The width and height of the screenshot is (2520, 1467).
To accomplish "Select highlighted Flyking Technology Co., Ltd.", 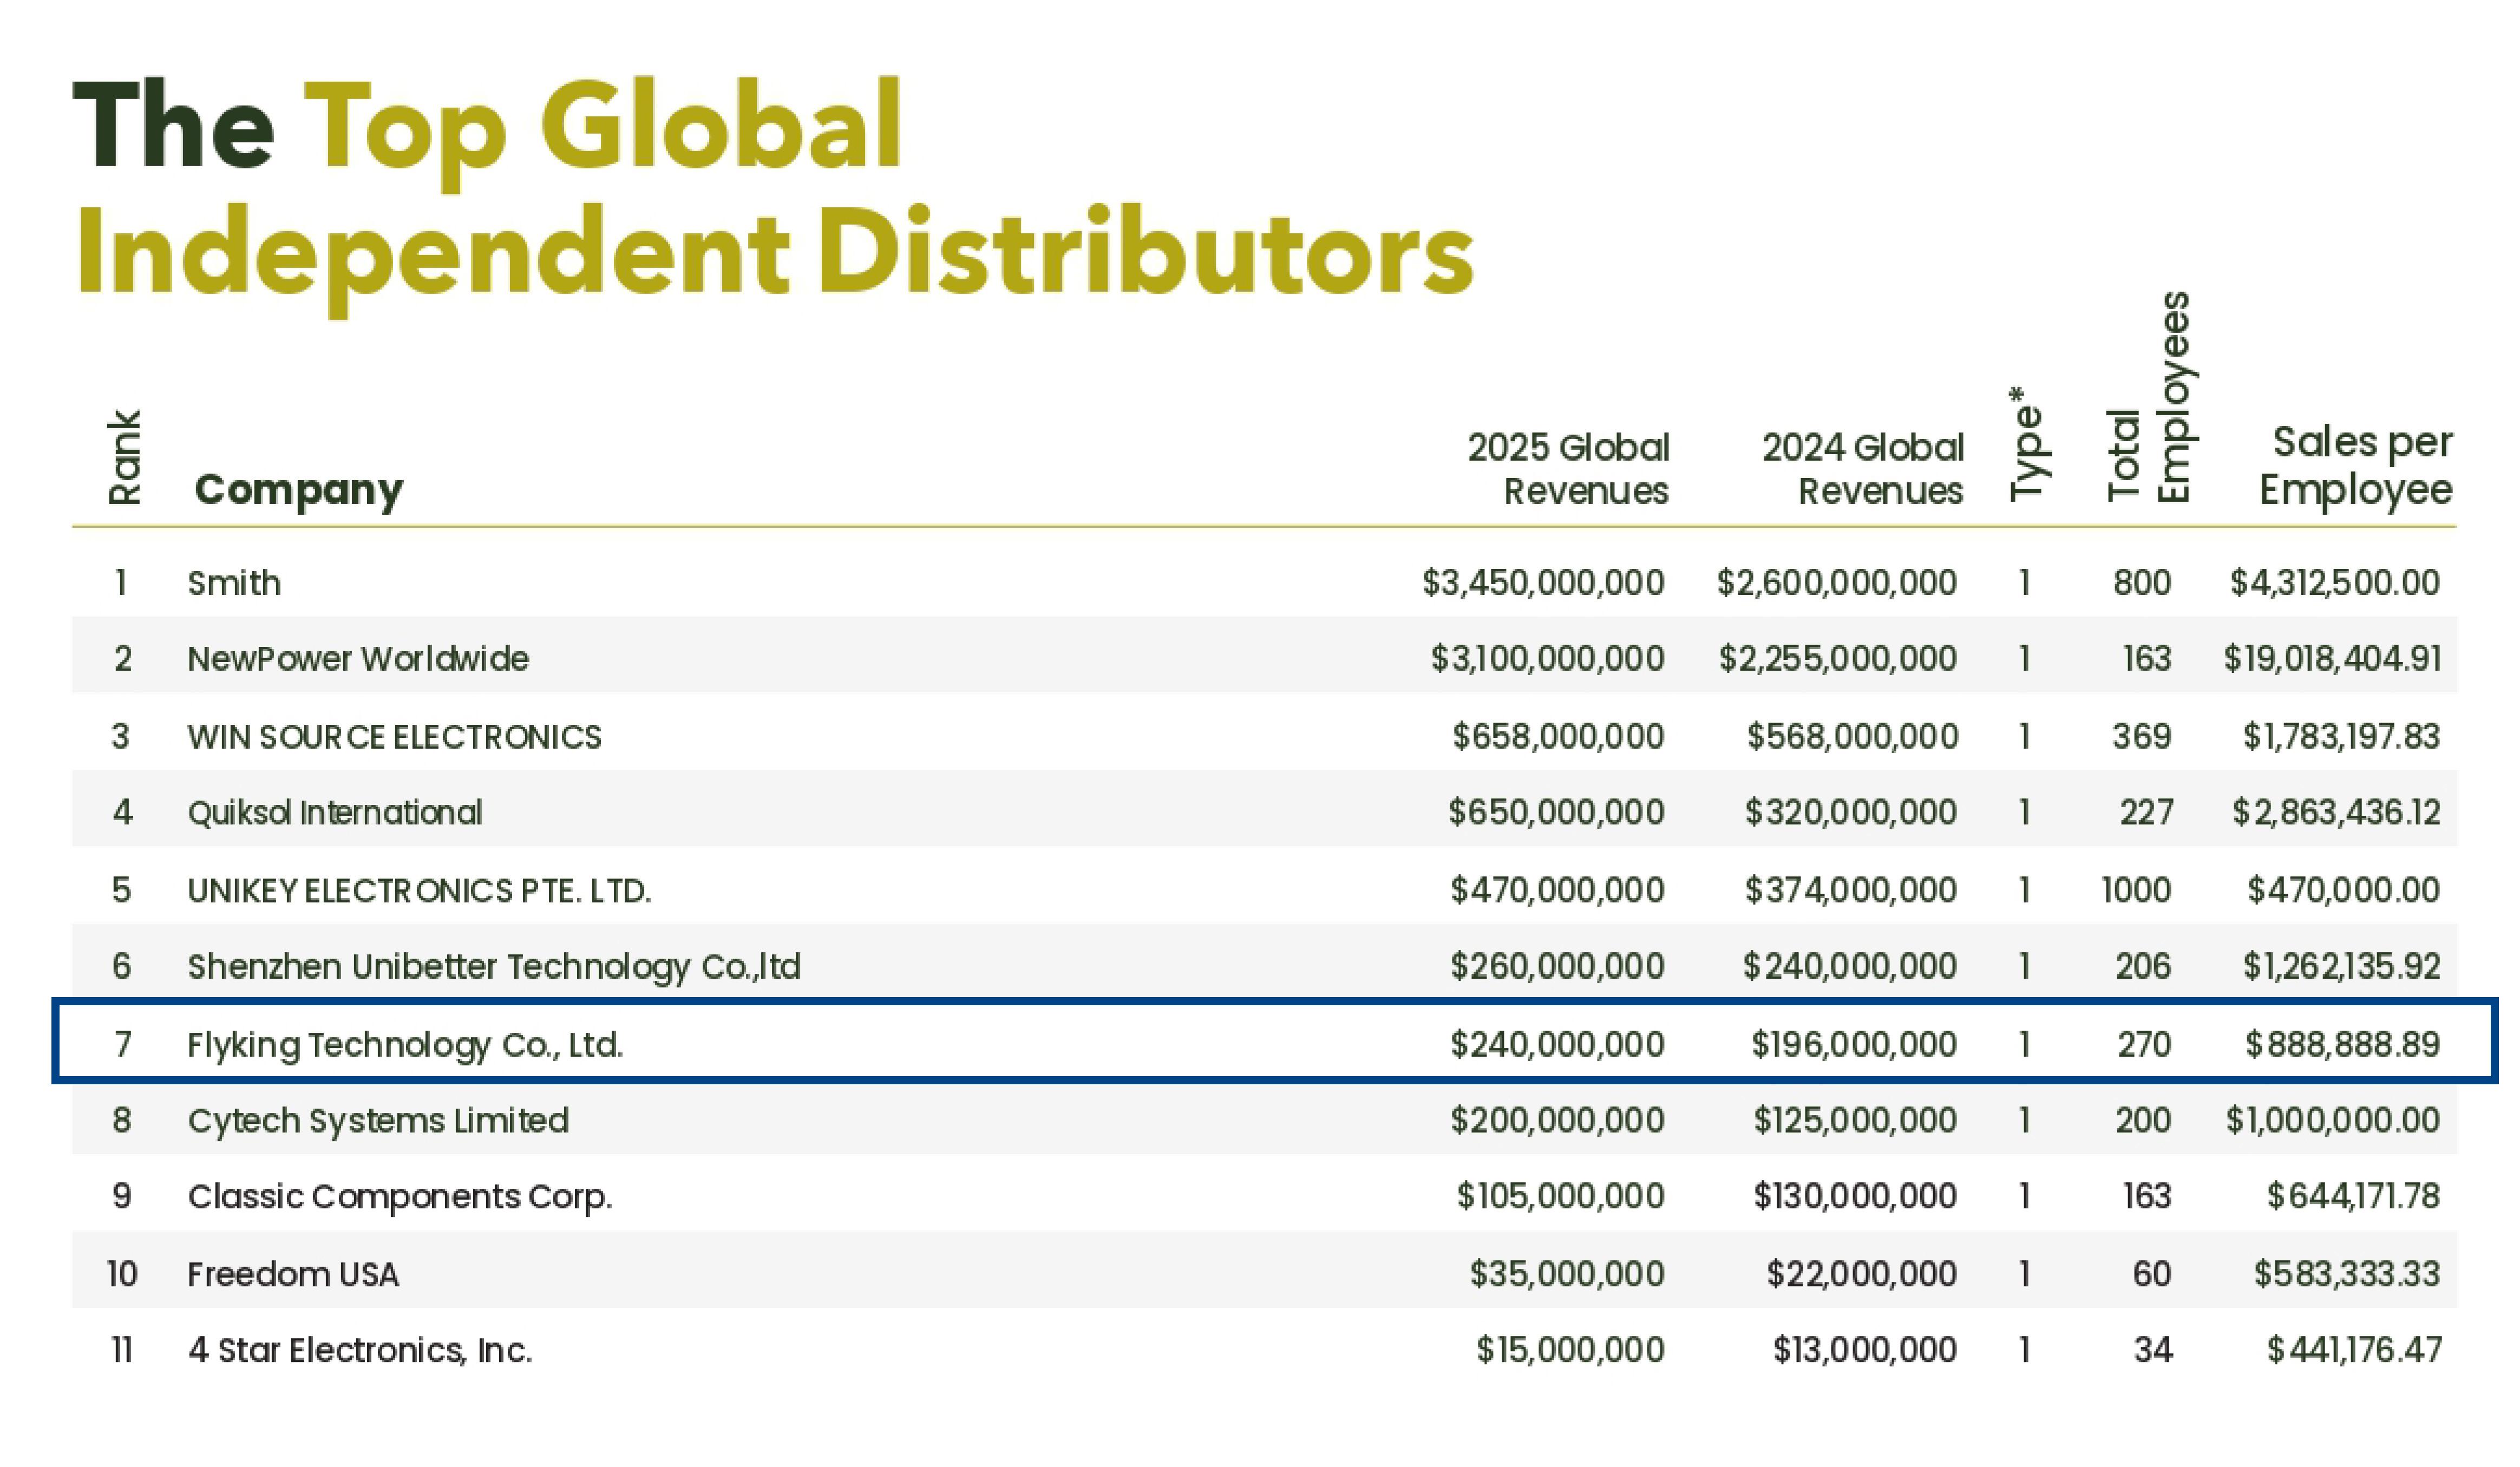I will 405,1045.
